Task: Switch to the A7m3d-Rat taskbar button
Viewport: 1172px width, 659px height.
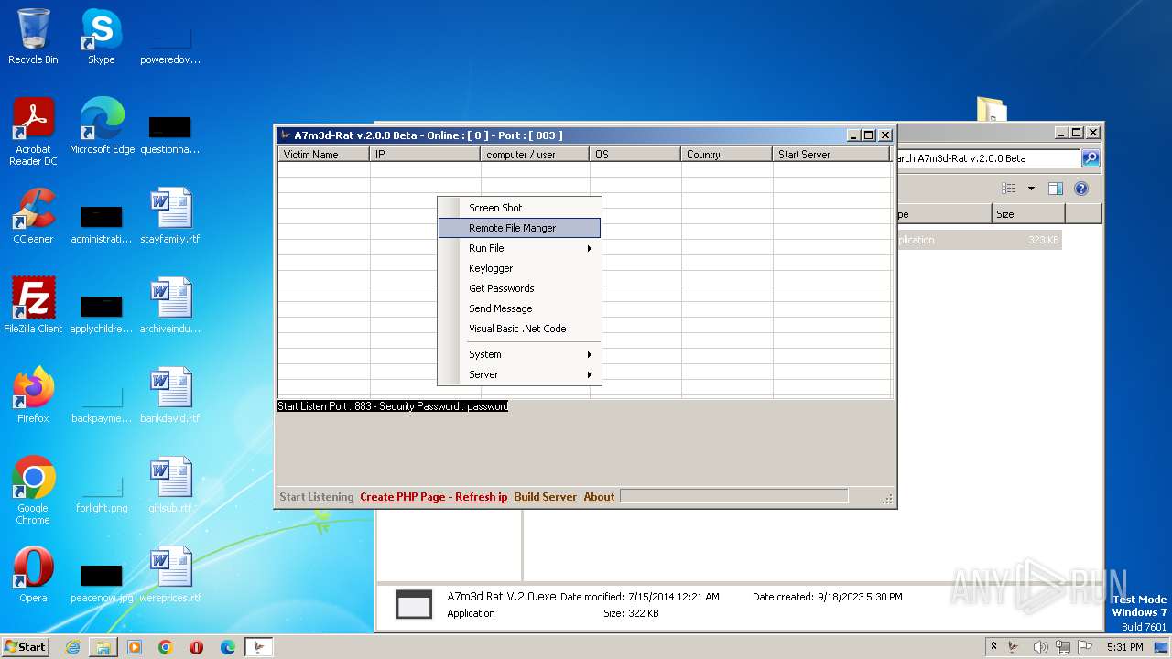Action: coord(259,647)
